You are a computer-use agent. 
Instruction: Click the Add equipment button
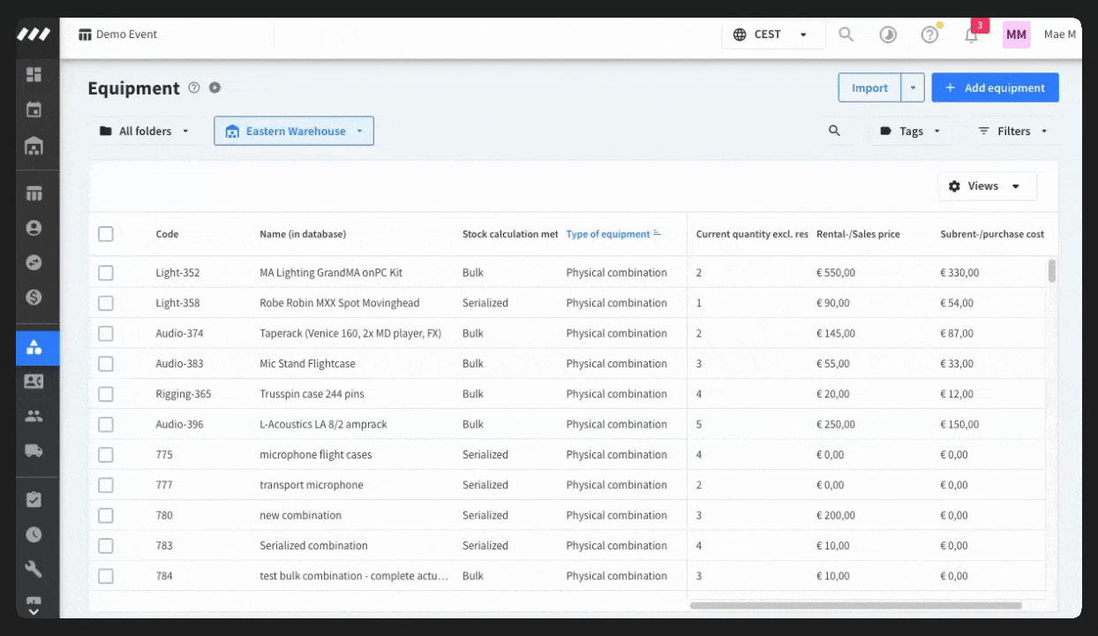coord(995,87)
